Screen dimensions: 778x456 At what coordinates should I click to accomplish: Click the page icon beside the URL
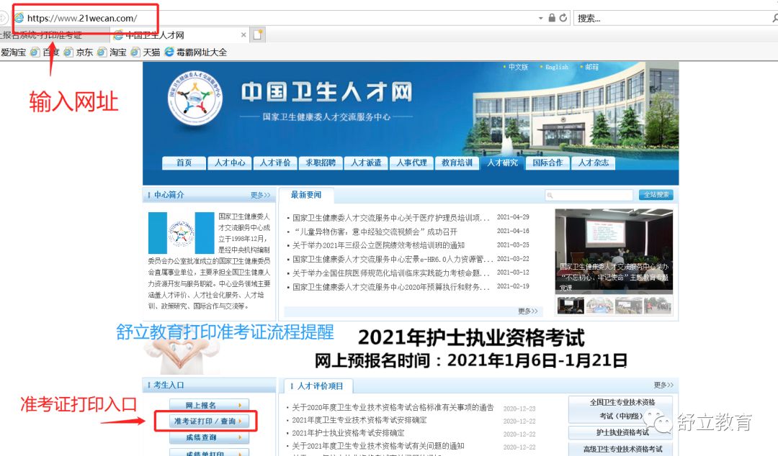19,18
